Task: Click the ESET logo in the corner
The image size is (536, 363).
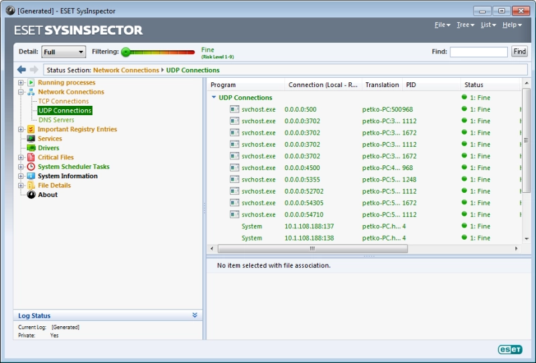Action: 510,350
